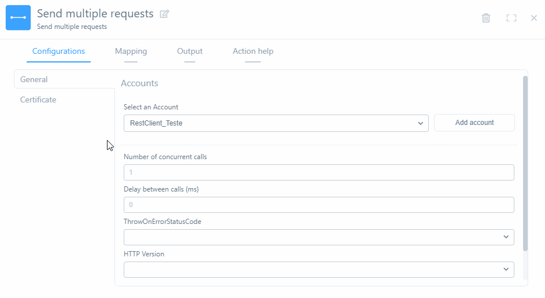Click the pencil edit icon beside the title

(x=165, y=14)
